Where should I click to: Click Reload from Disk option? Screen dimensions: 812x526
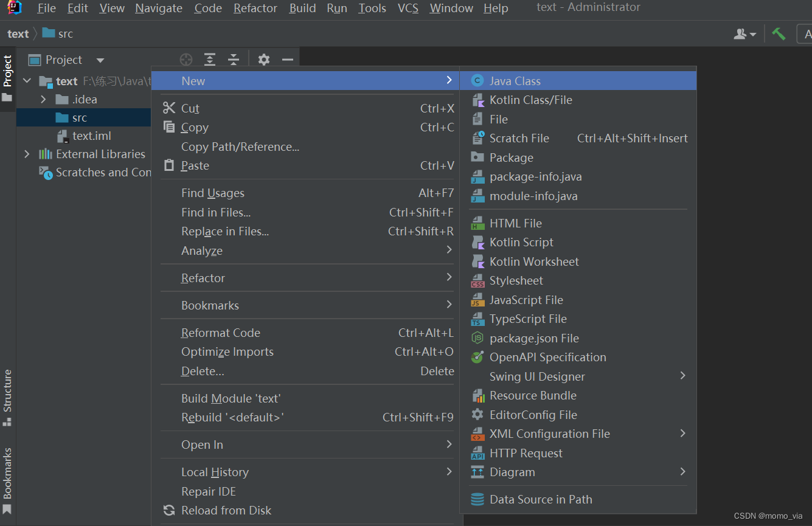305,510
